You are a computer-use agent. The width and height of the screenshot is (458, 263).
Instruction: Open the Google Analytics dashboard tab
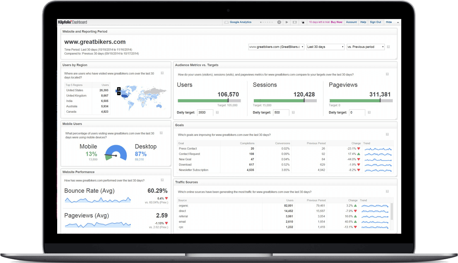click(238, 22)
